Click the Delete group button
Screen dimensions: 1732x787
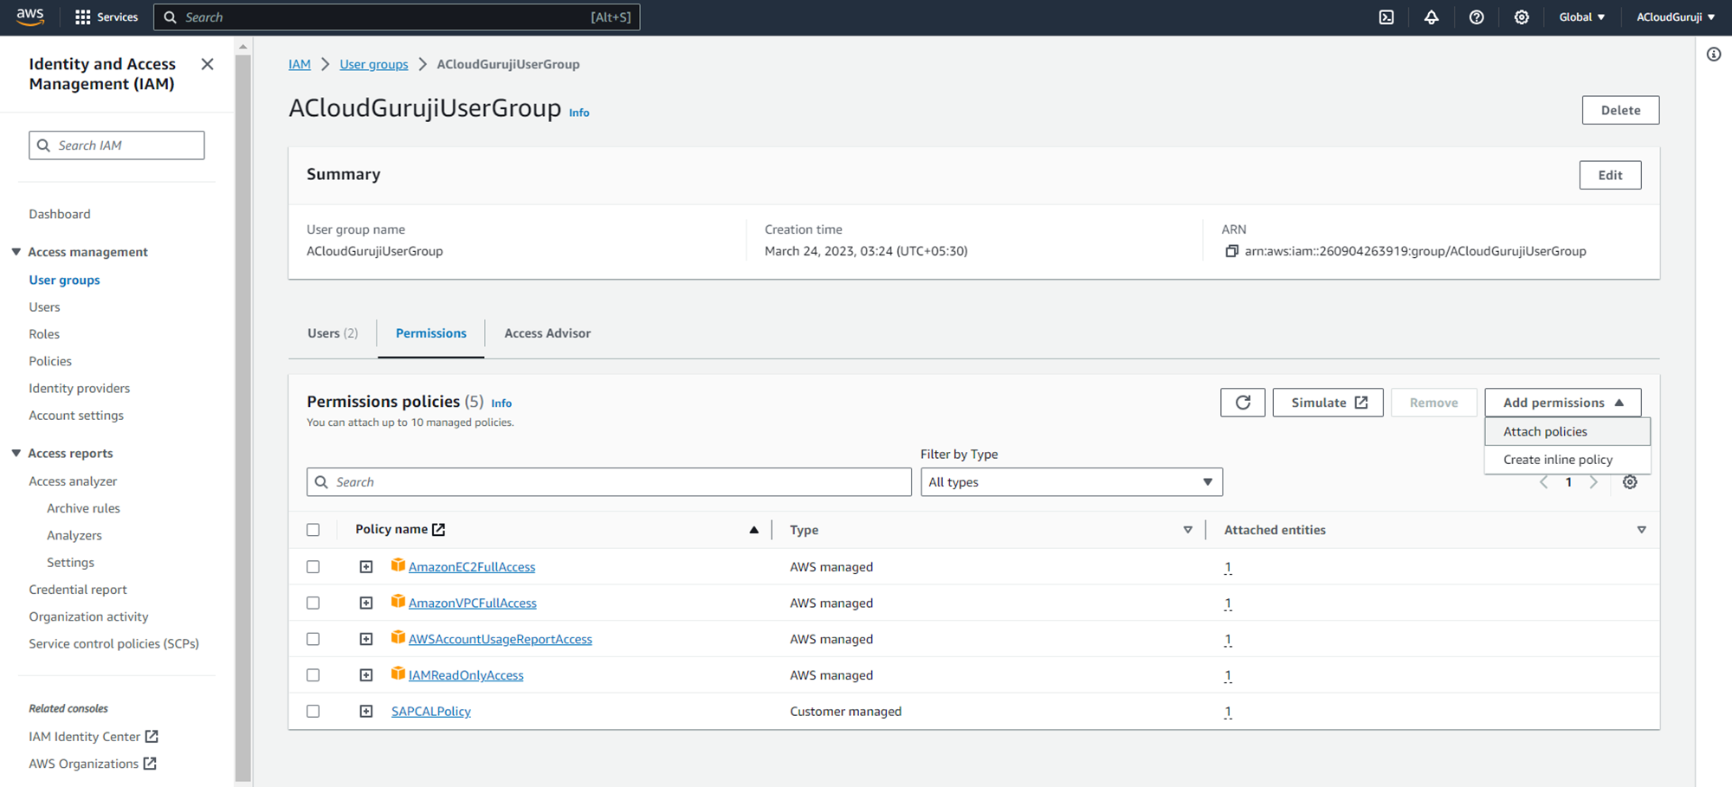pos(1619,110)
